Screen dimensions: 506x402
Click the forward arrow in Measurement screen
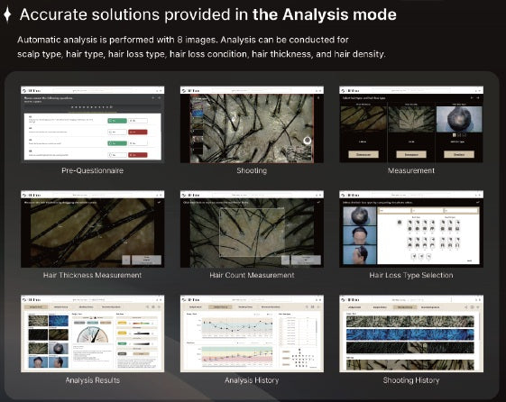click(478, 97)
